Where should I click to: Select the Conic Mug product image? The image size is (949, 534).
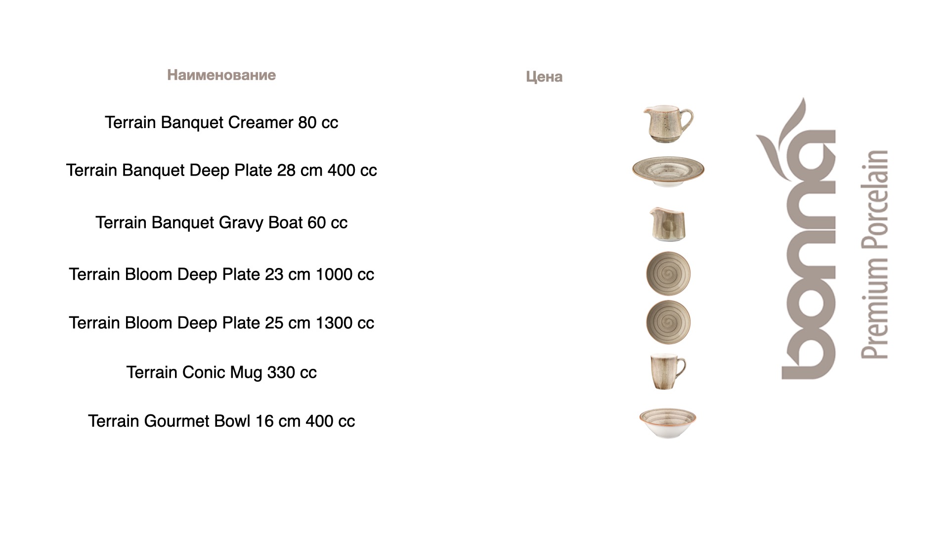point(668,371)
